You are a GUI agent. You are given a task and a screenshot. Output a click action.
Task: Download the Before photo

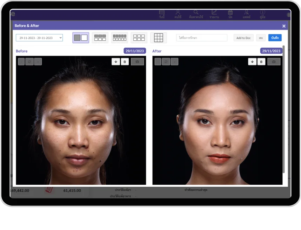116,62
